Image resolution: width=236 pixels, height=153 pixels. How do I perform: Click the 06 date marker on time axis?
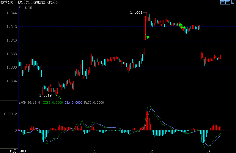coord(151,151)
